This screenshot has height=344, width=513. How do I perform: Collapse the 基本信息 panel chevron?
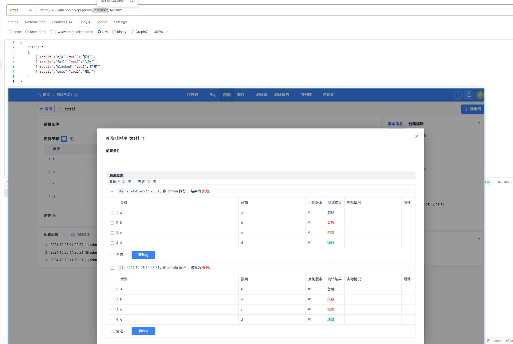[x=479, y=123]
